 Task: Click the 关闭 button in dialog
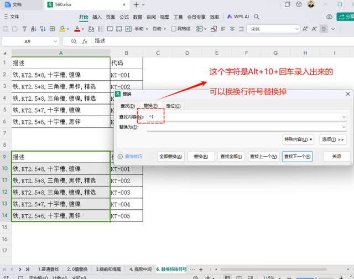point(336,157)
